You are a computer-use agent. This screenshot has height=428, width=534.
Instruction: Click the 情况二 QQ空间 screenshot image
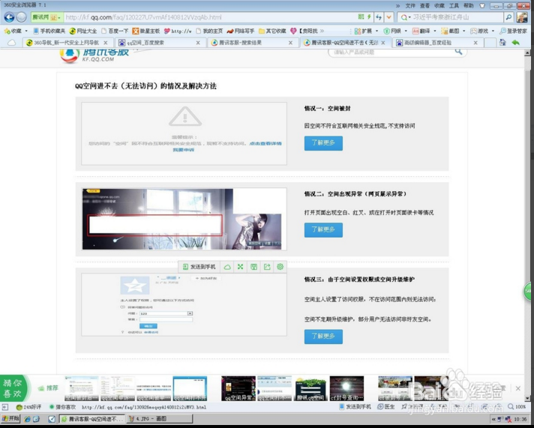184,219
